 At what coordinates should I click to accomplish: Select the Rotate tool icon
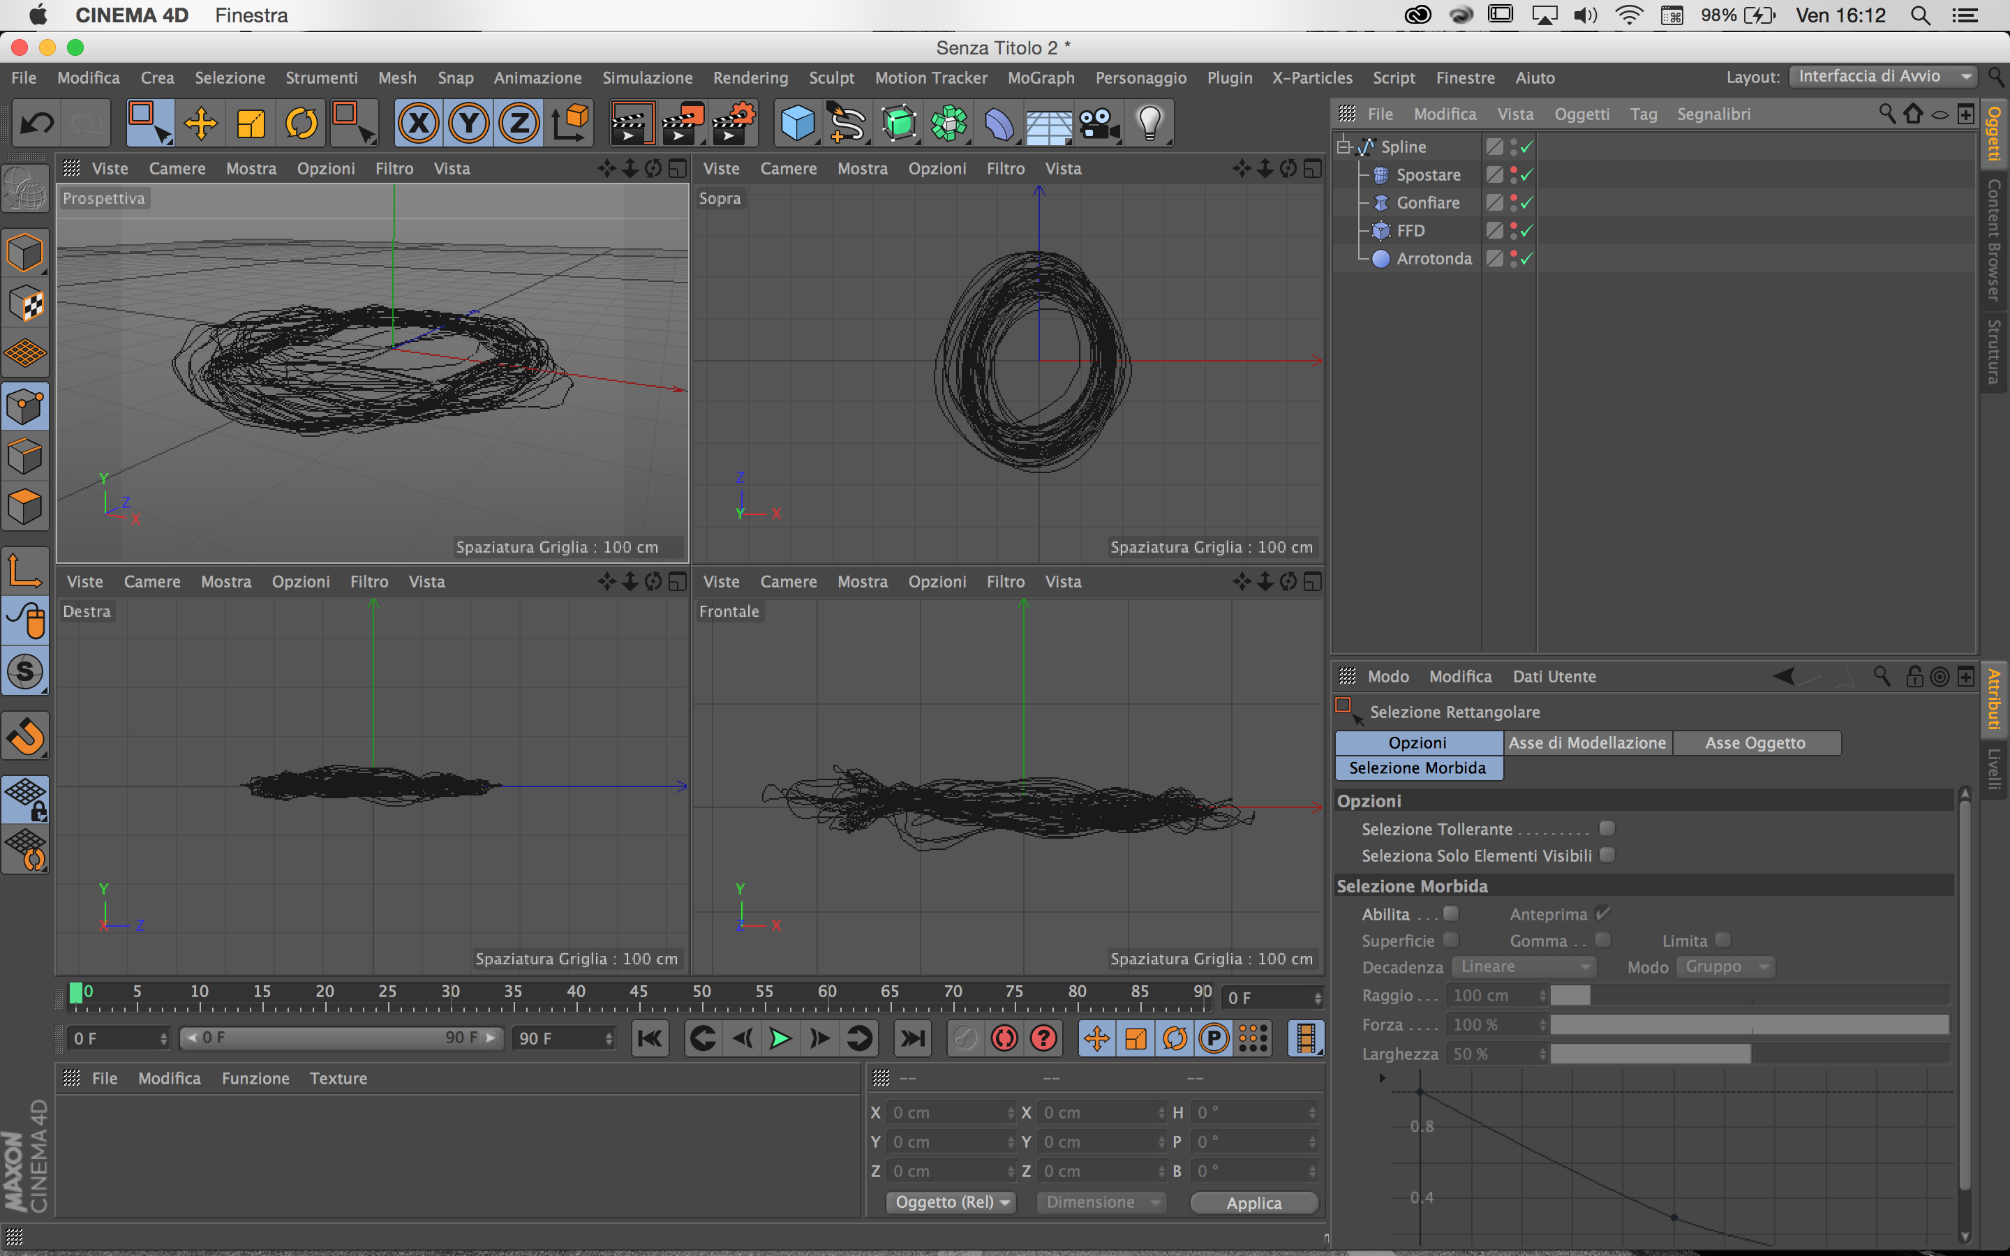pyautogui.click(x=301, y=124)
